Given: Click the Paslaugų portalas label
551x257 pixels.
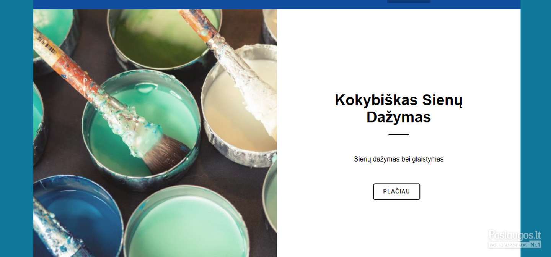Looking at the screenshot, I should 509,245.
